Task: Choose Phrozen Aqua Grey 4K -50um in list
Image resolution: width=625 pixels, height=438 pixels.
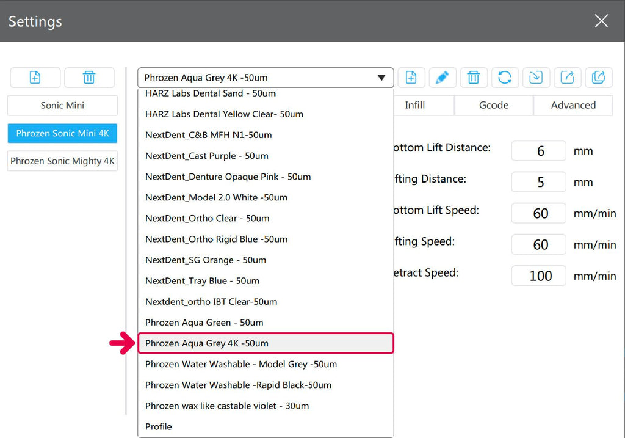Action: coord(266,343)
